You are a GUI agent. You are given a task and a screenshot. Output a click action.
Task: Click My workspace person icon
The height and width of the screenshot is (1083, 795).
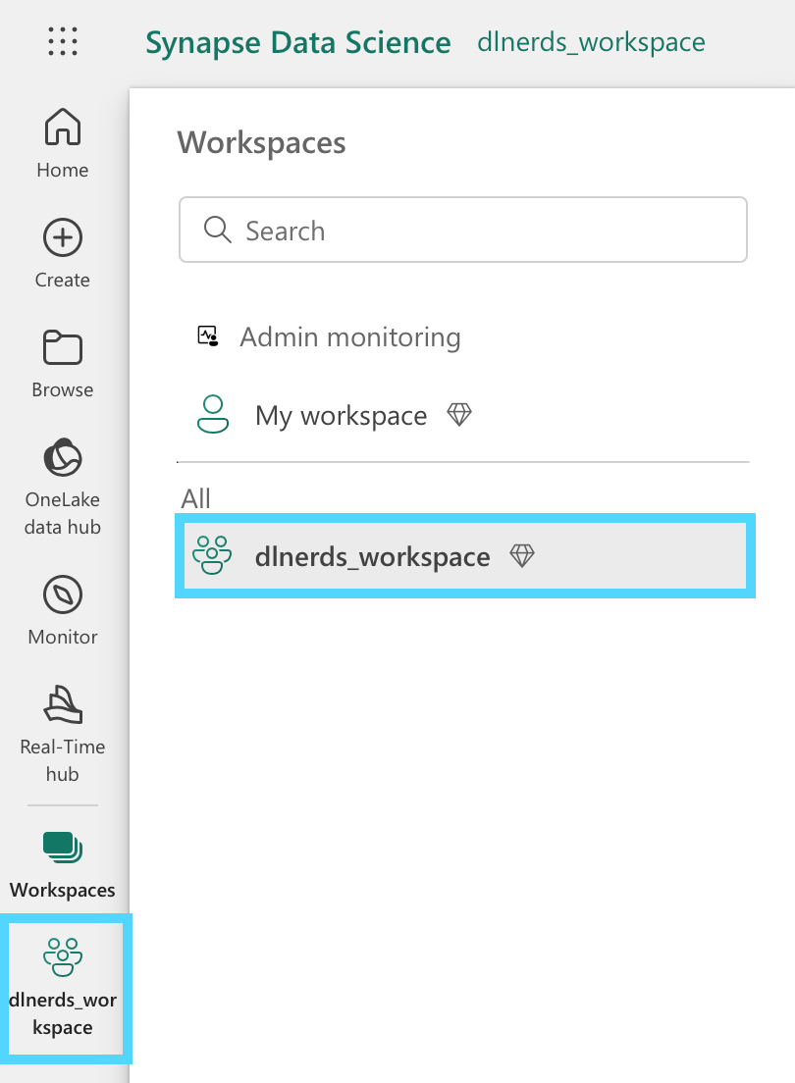[x=213, y=414]
